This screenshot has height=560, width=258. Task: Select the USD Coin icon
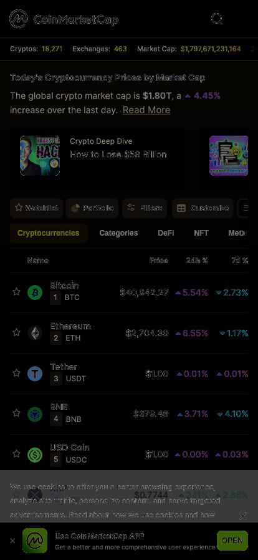coord(35,455)
